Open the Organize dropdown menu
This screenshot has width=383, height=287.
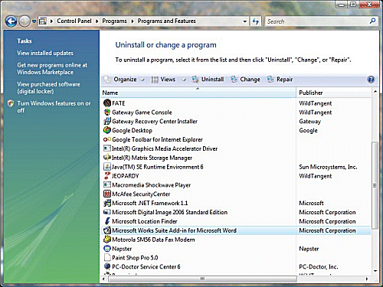[x=124, y=80]
